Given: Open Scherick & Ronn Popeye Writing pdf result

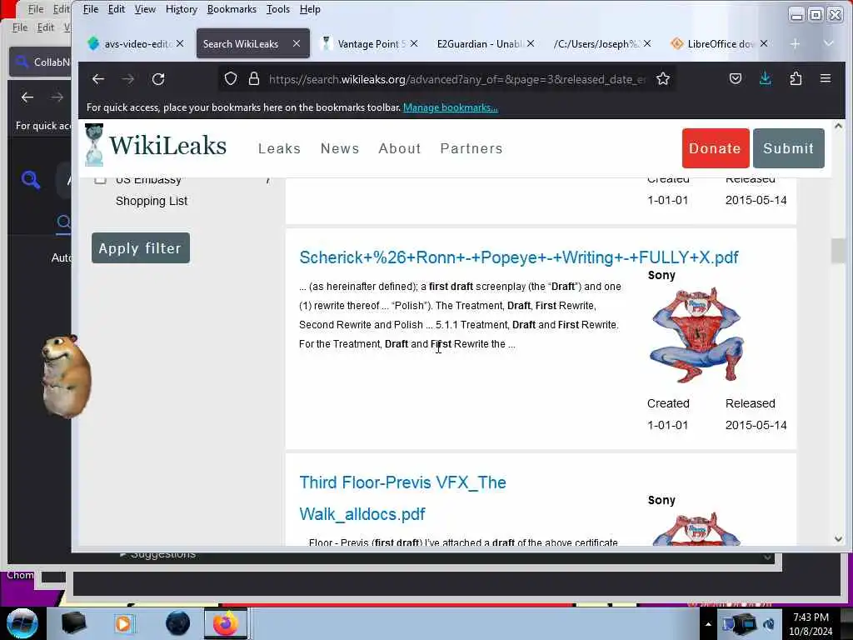Looking at the screenshot, I should click(519, 257).
